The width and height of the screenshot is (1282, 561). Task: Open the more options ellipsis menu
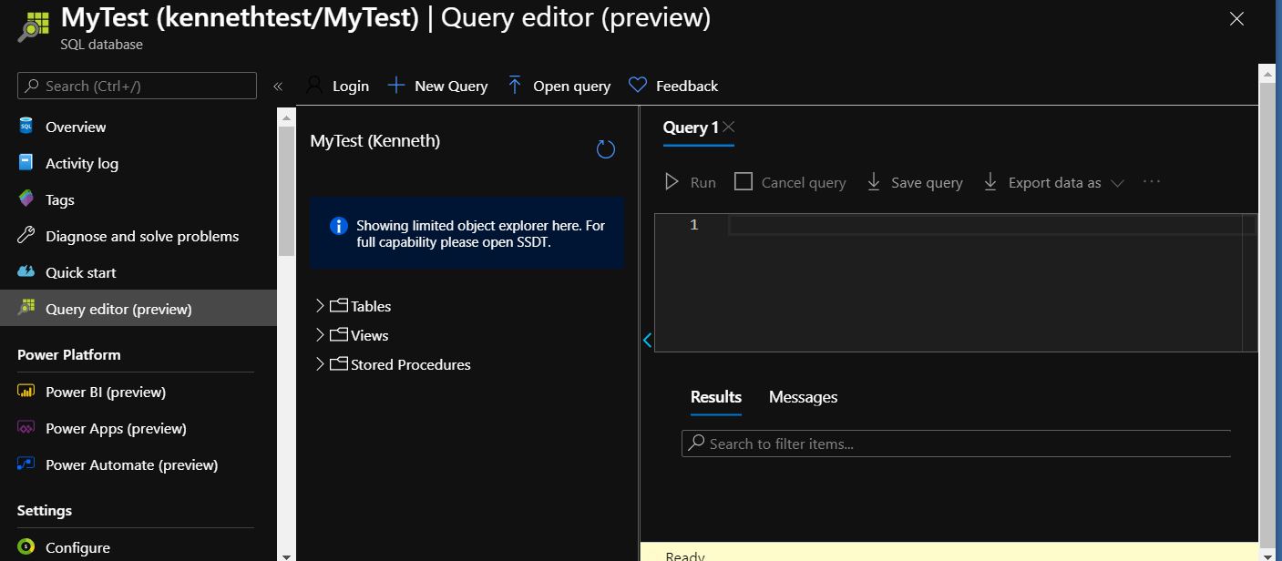[1152, 181]
